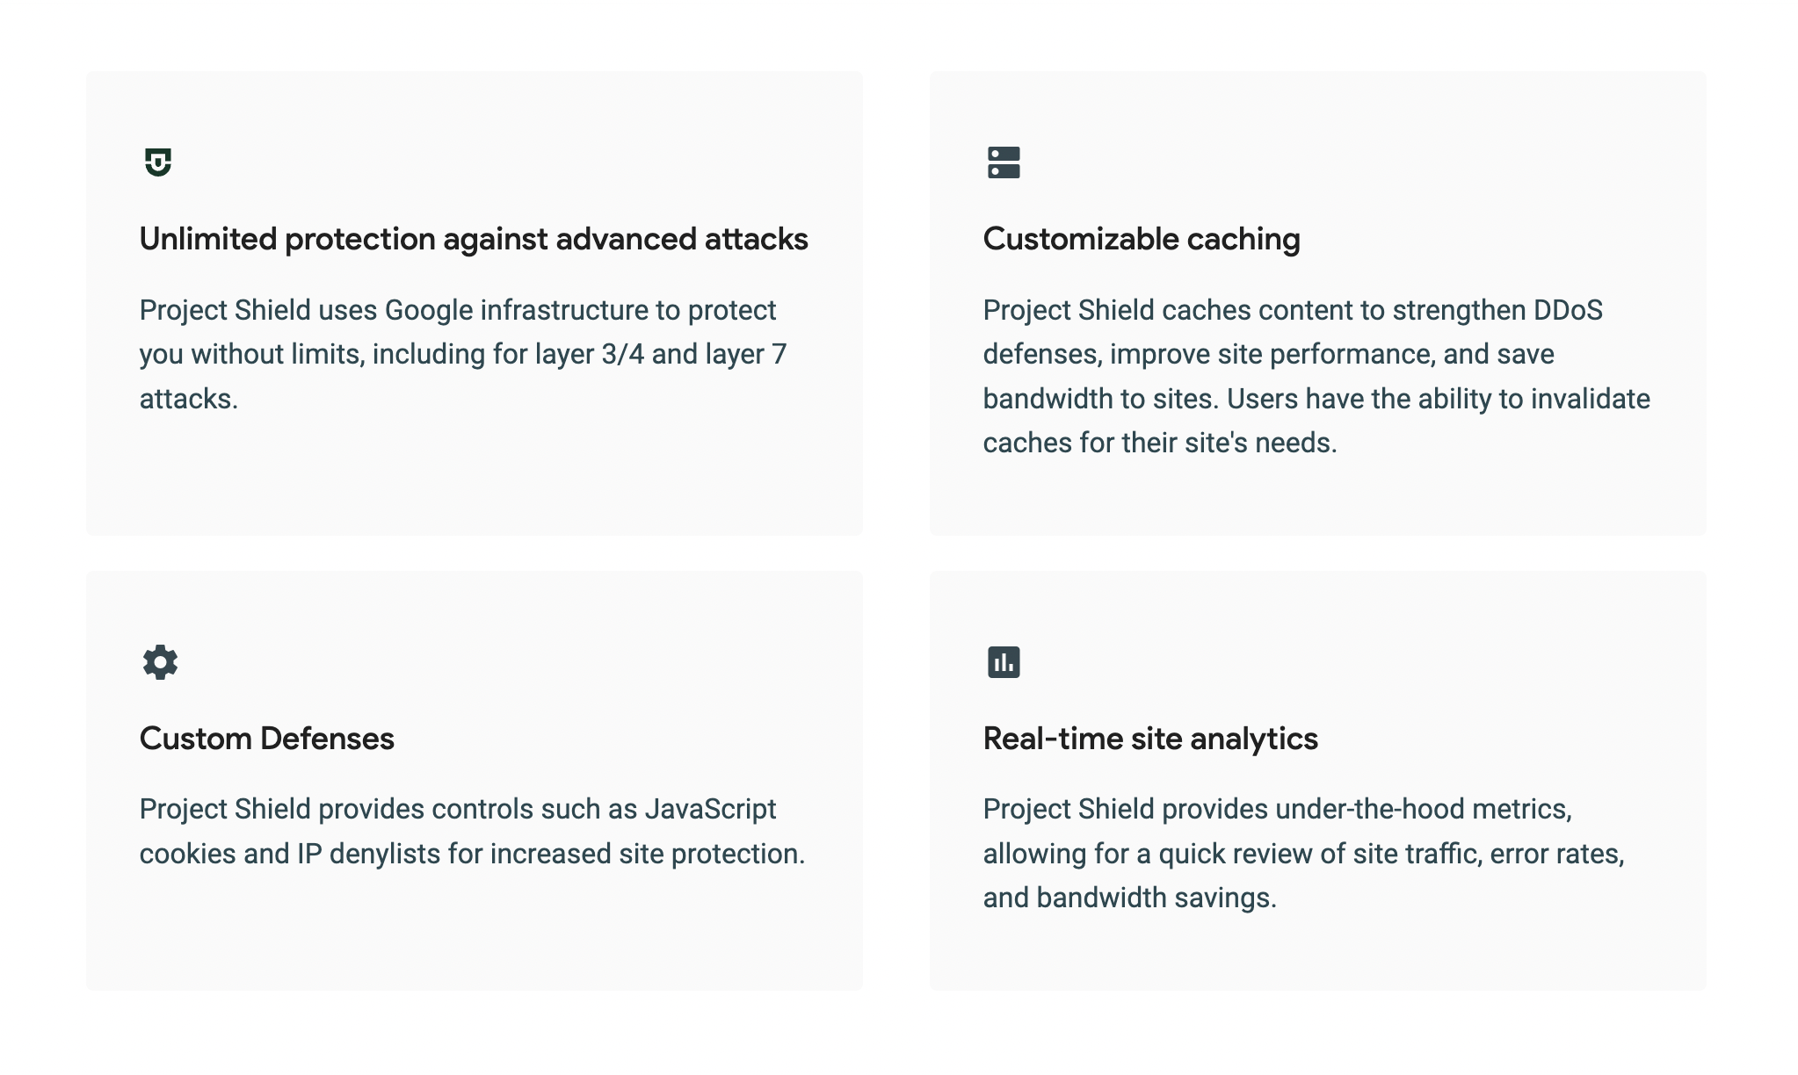The image size is (1798, 1075).
Task: Click the Real-time site analytics heading
Action: tap(1150, 739)
